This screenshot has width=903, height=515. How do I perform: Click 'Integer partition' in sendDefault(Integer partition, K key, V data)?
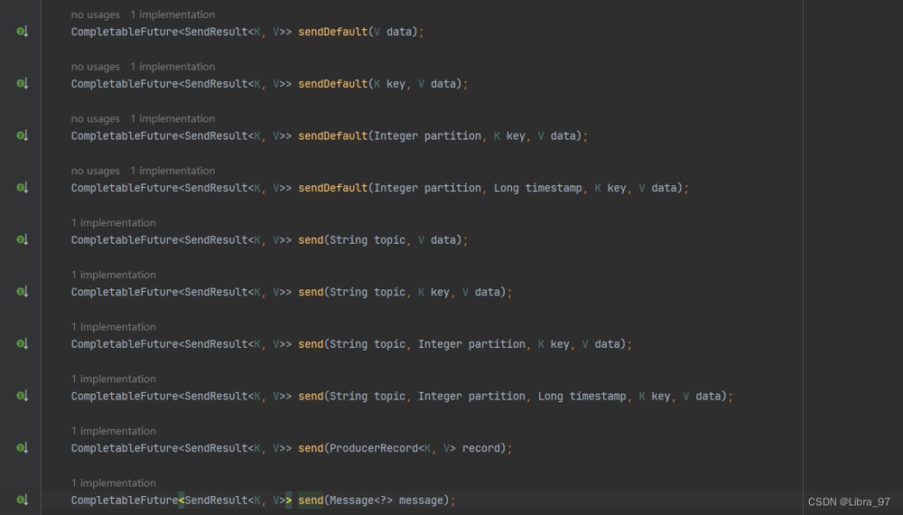[427, 136]
